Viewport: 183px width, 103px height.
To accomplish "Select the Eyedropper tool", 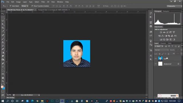I will pyautogui.click(x=3, y=31).
